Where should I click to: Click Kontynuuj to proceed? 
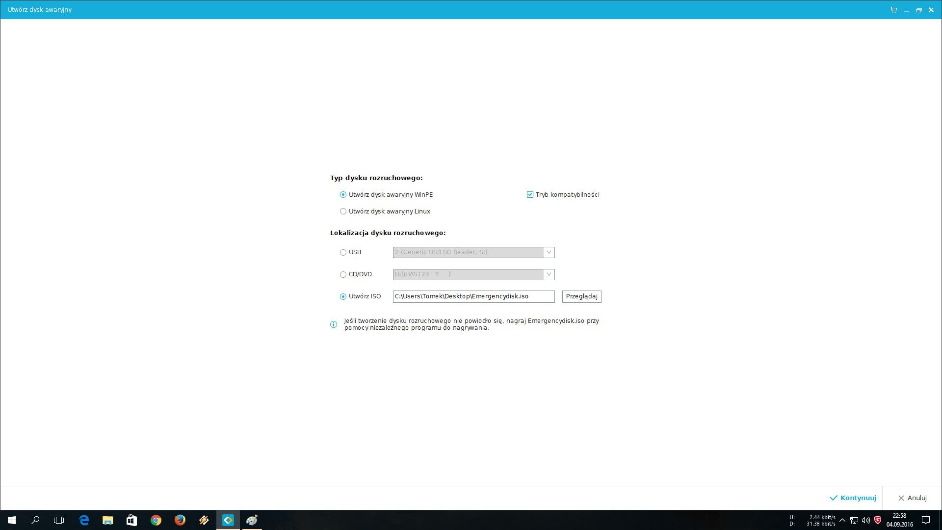tap(853, 498)
